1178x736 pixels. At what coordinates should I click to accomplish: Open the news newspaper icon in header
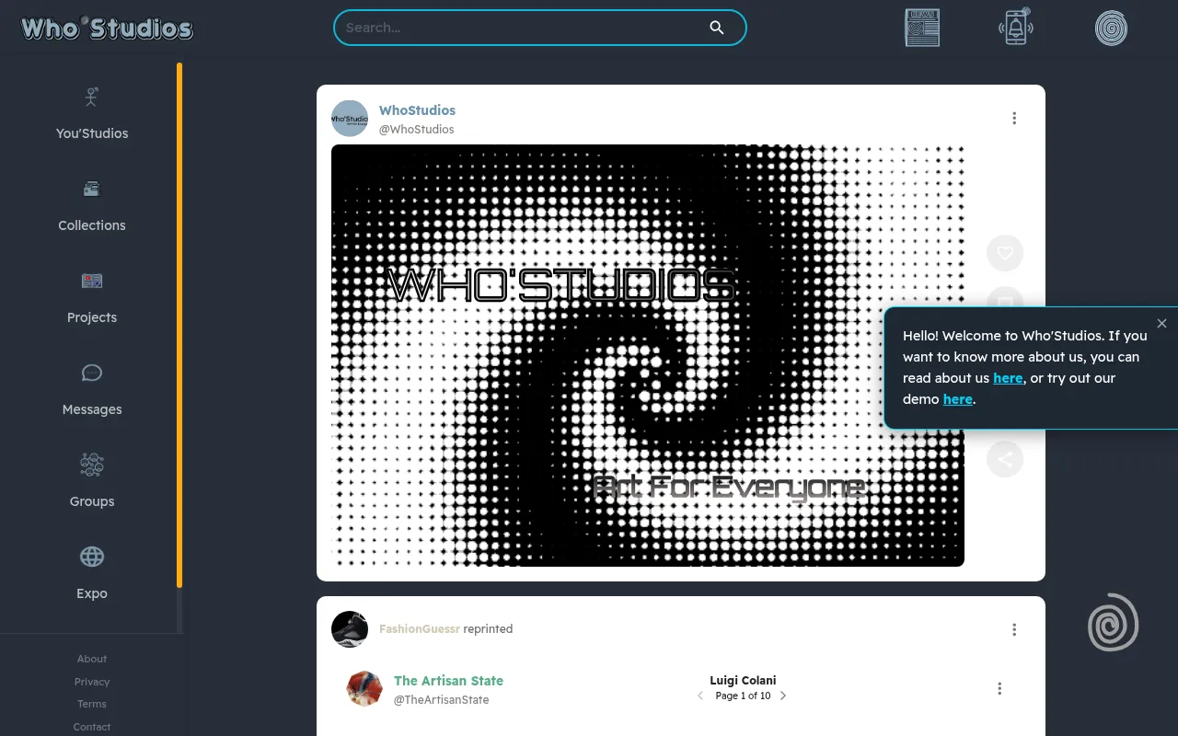tap(922, 28)
